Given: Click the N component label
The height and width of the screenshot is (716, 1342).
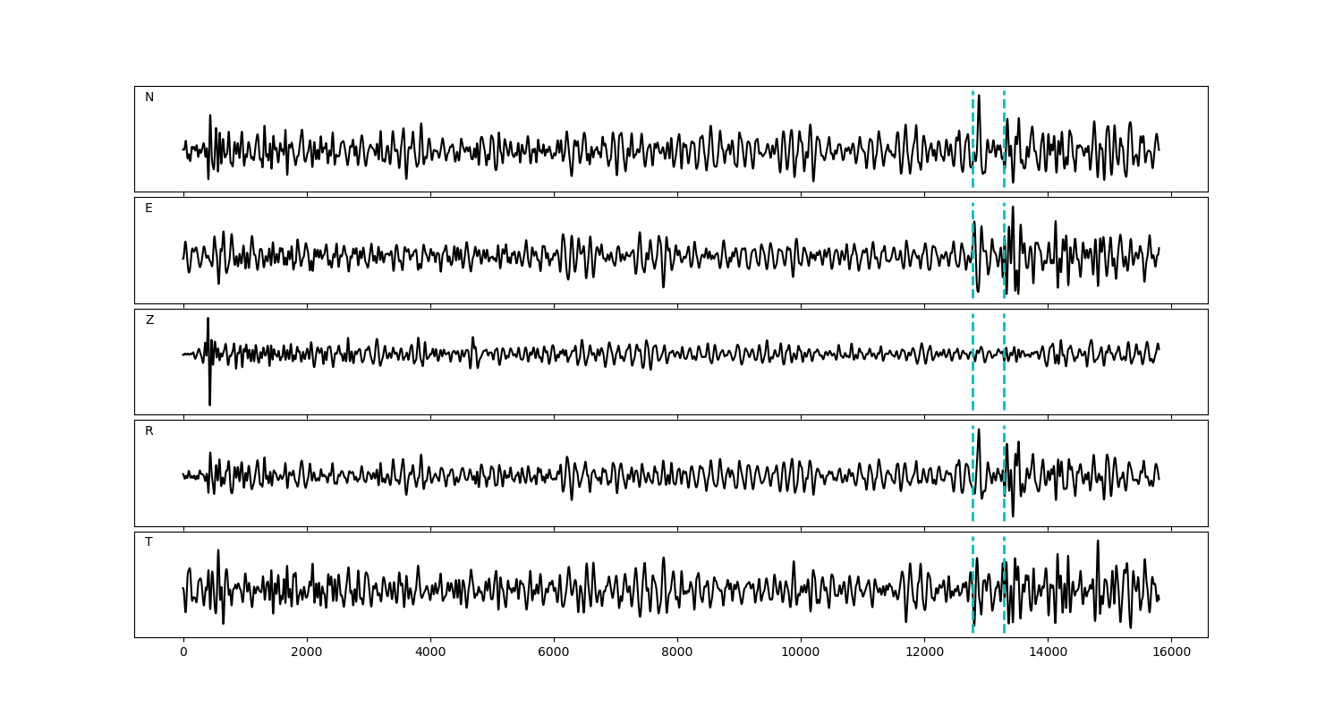Looking at the screenshot, I should click(149, 98).
